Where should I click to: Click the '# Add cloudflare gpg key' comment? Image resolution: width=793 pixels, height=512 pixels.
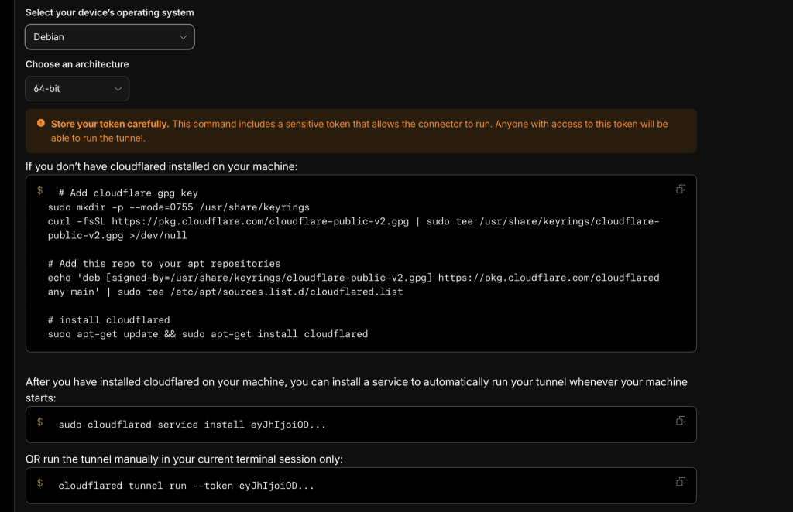click(129, 193)
